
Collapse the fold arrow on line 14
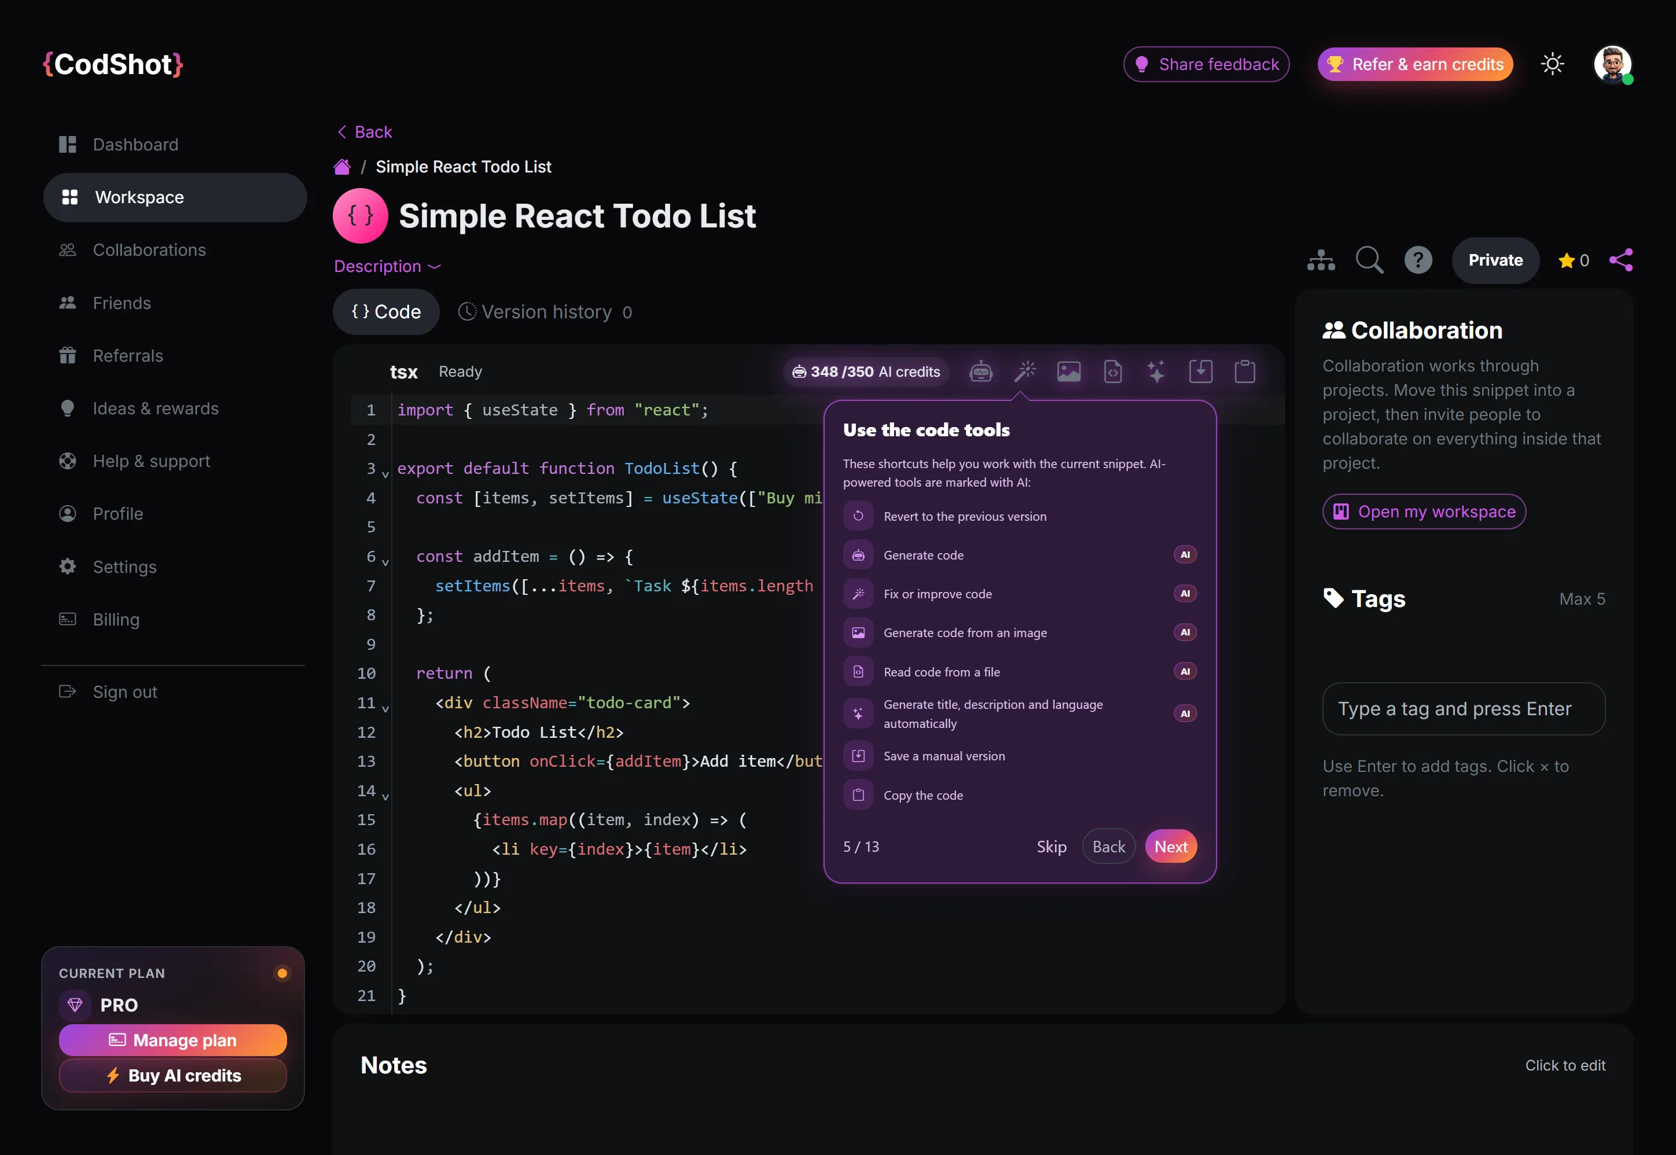pyautogui.click(x=385, y=797)
